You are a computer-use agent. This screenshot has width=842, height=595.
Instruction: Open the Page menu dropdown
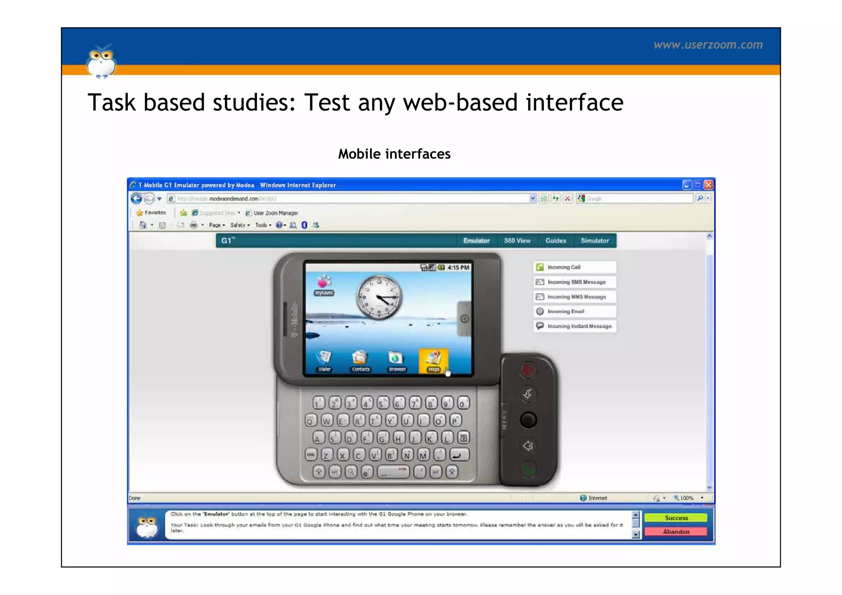click(x=217, y=225)
